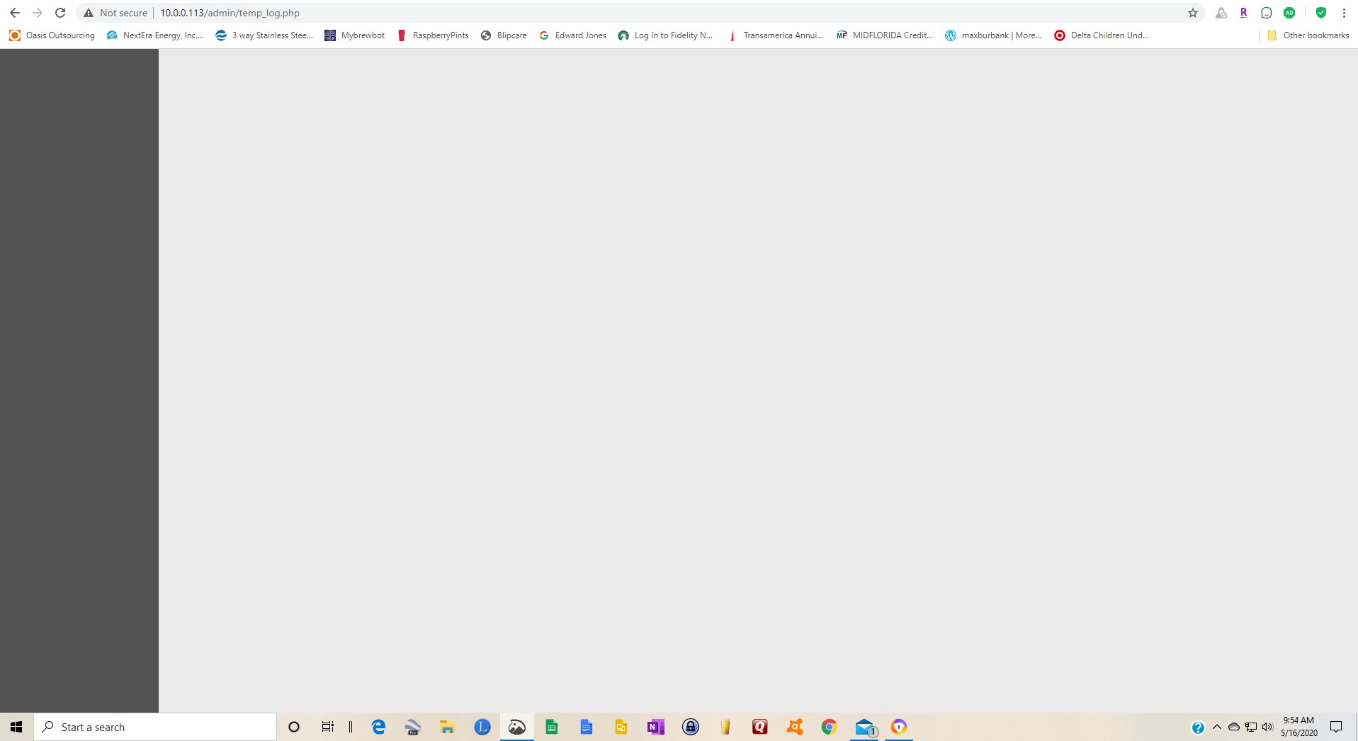Image resolution: width=1358 pixels, height=741 pixels.
Task: Click the blue help question mark tray icon
Action: (1198, 728)
